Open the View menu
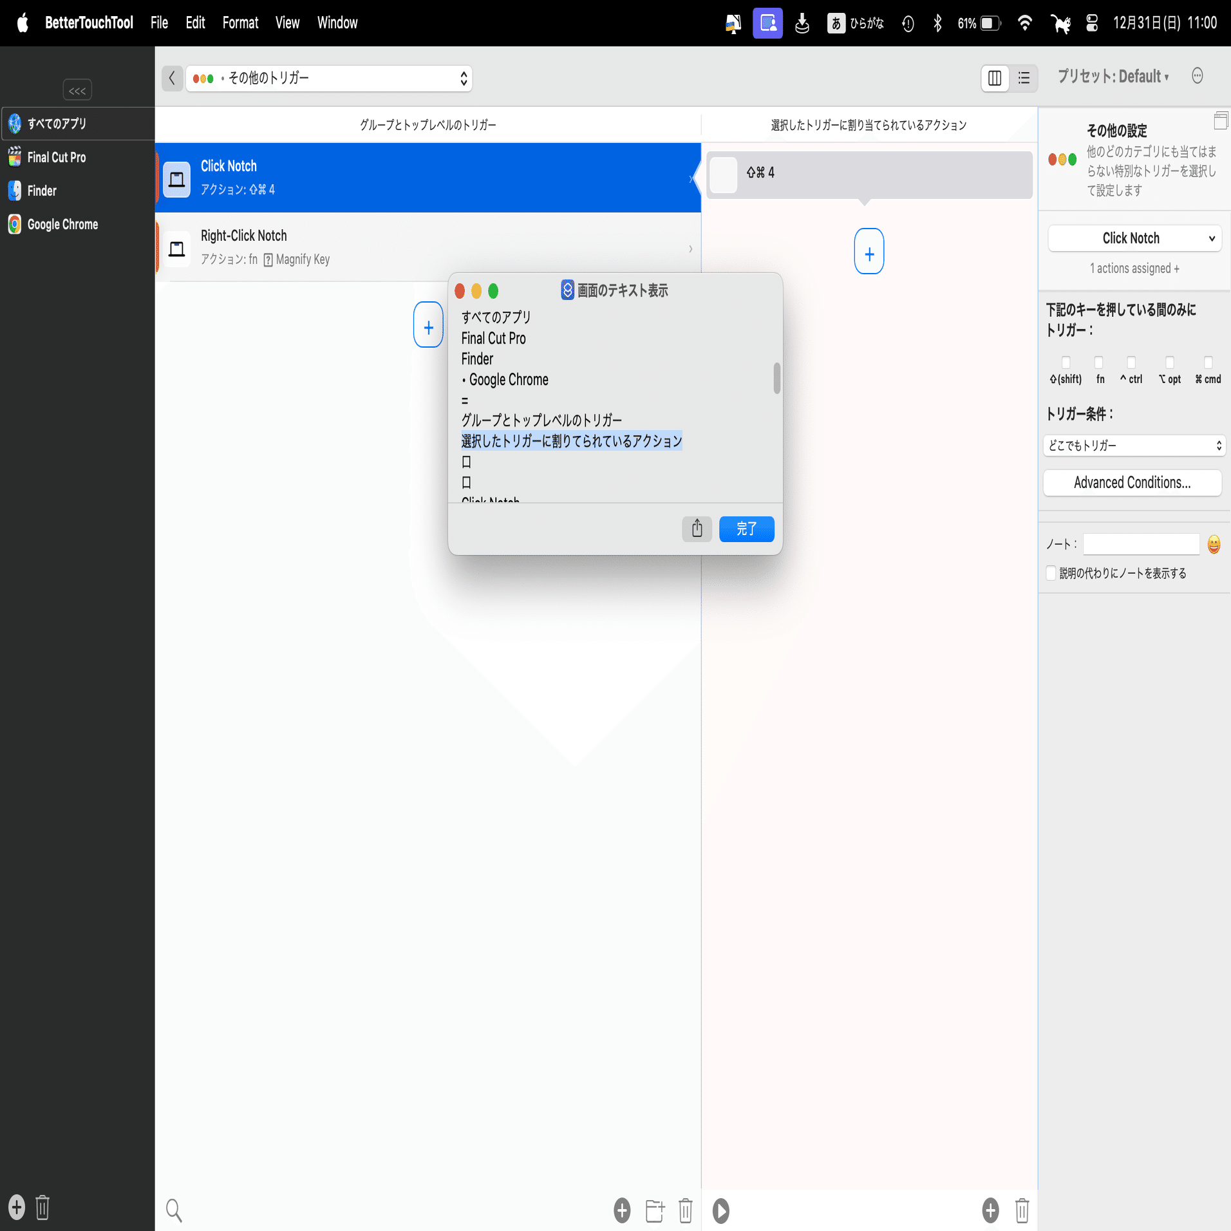Image resolution: width=1231 pixels, height=1231 pixels. pyautogui.click(x=287, y=23)
